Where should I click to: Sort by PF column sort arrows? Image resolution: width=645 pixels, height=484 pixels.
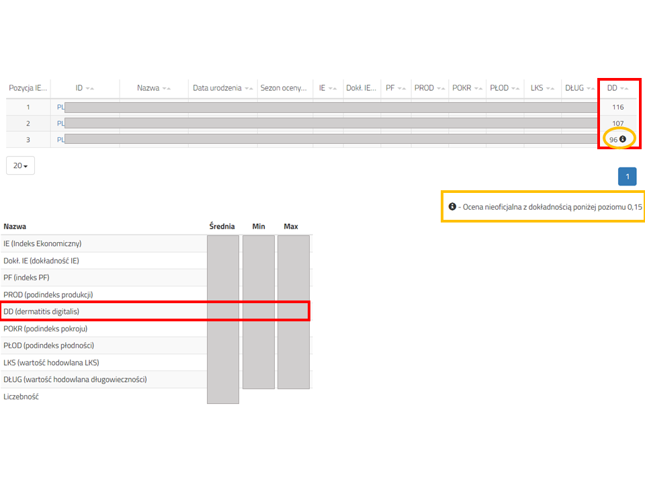pos(402,89)
